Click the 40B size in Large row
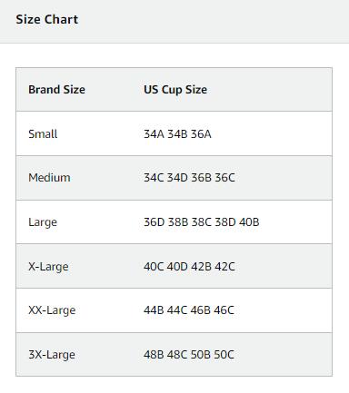The image size is (349, 393). click(x=249, y=222)
